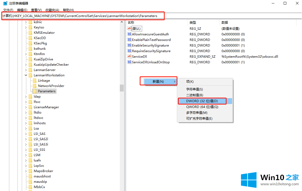Image resolution: width=302 pixels, height=191 pixels.
Task: Expand the LSI_SAS tree node
Action: coord(26,134)
